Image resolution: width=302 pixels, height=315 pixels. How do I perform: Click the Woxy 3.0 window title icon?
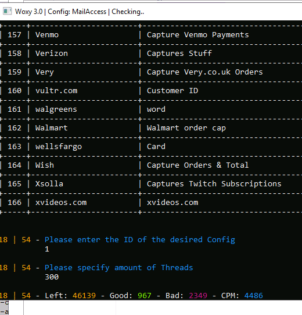[x=8, y=11]
